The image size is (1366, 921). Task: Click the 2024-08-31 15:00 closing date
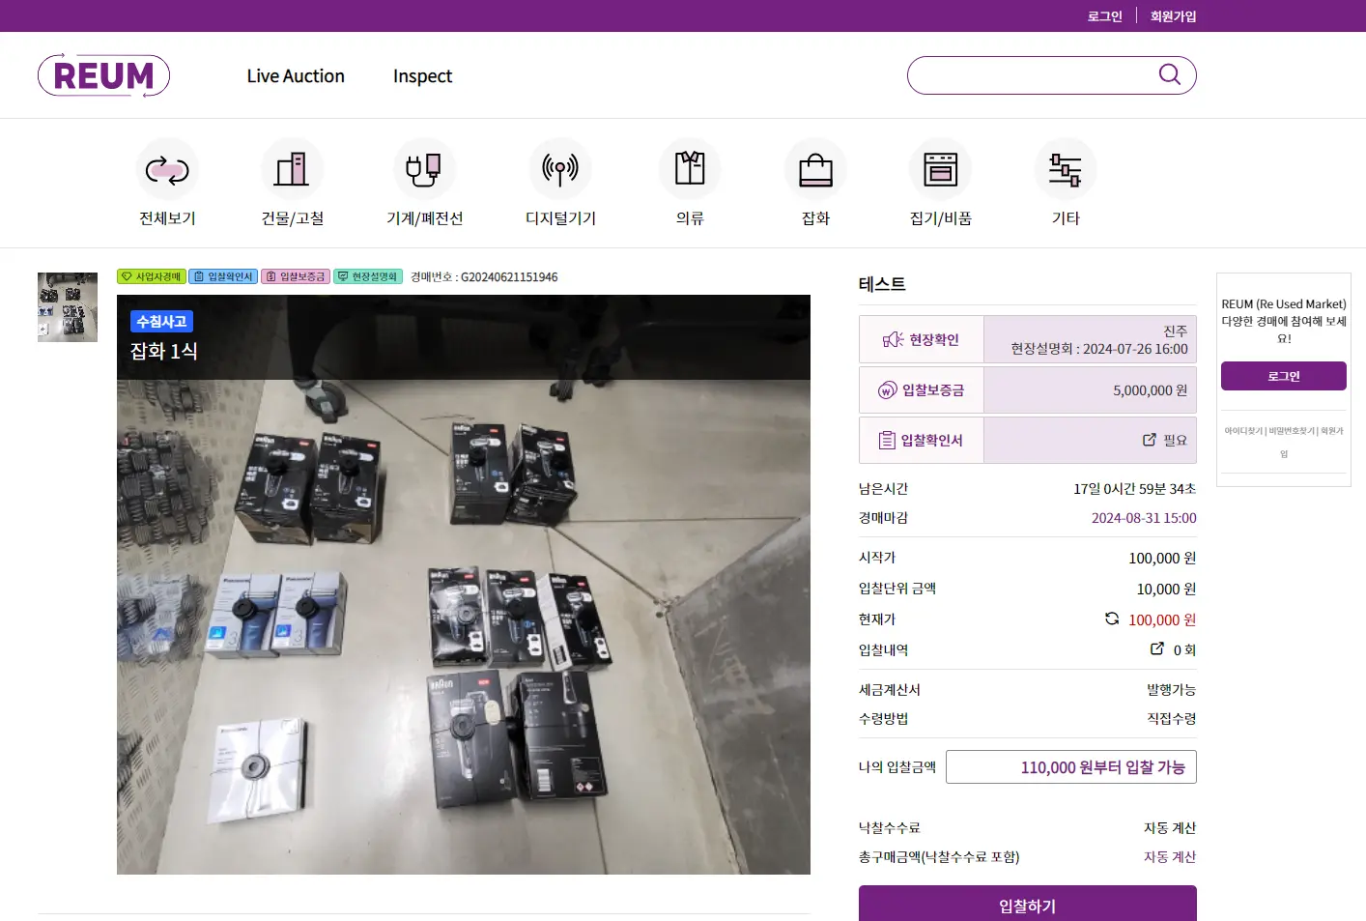click(x=1144, y=518)
